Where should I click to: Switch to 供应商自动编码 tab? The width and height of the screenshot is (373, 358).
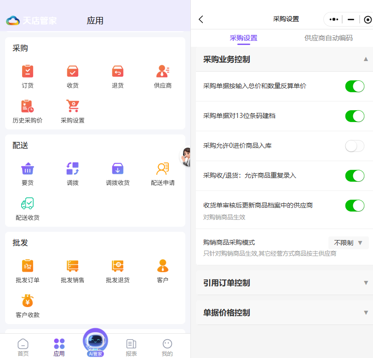click(328, 38)
